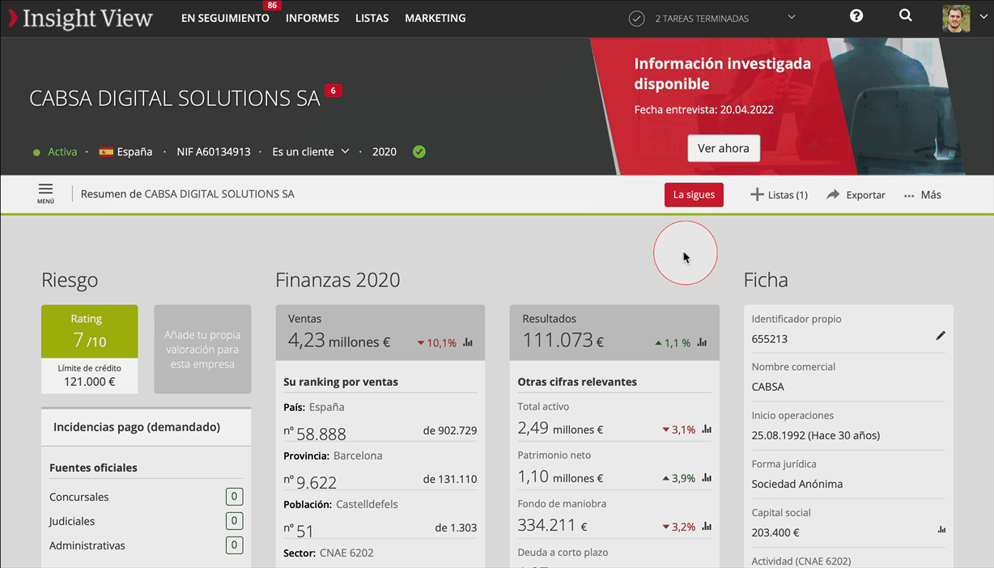Click the 86 notification badge
Screen dimensions: 994x568
pos(271,6)
